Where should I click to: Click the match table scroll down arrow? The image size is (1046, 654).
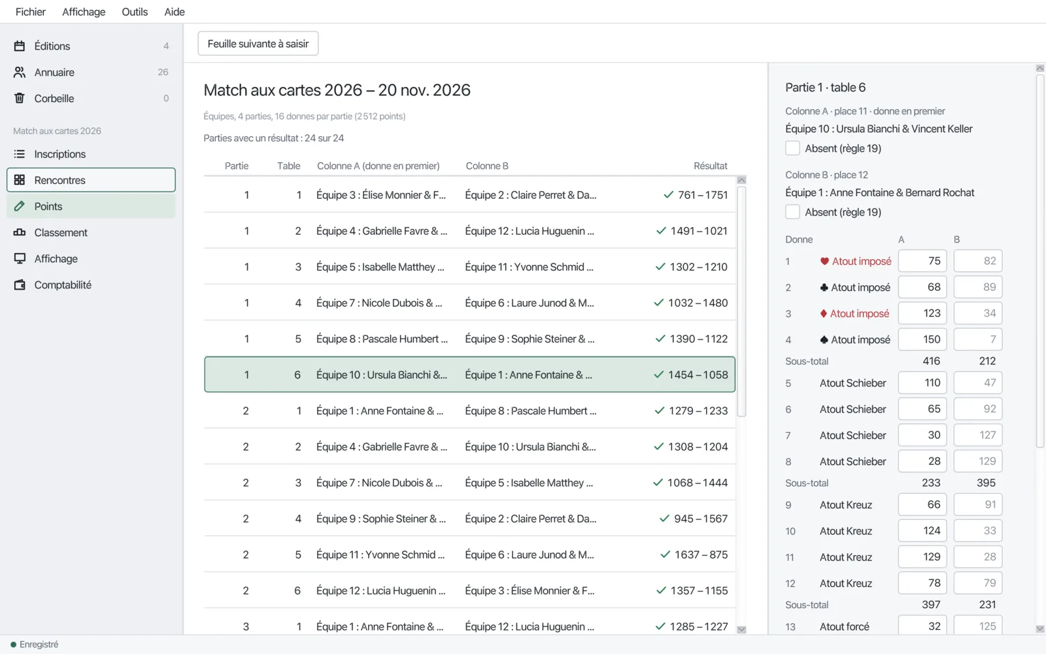point(741,629)
